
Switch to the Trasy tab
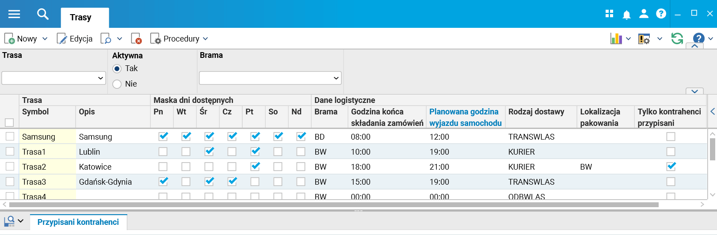[x=84, y=18]
